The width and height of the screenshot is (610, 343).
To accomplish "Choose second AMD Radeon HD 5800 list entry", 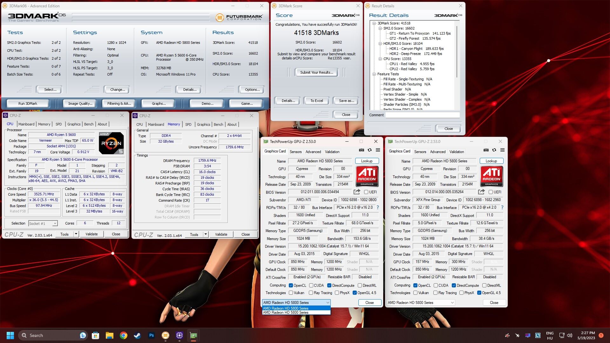I will tap(296, 313).
